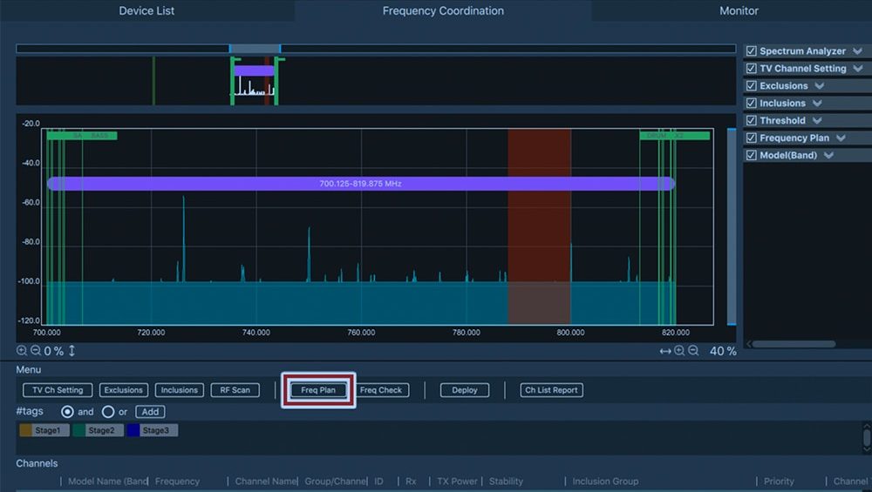Click the green inclusion label at graph top-left
Screen dimensions: 872x492
[82, 136]
